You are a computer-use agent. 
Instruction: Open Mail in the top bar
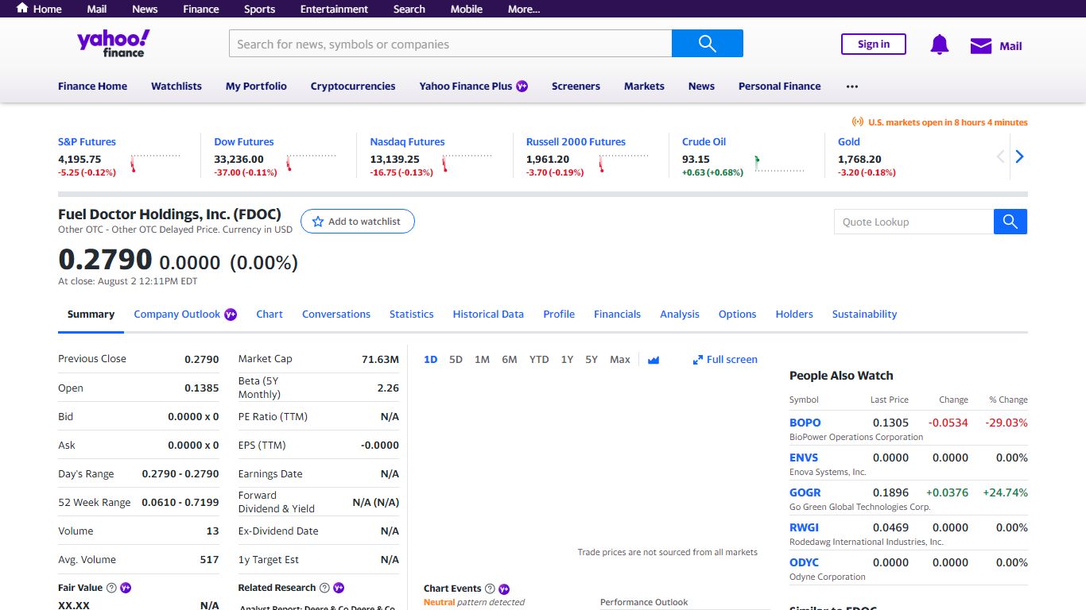[x=97, y=9]
